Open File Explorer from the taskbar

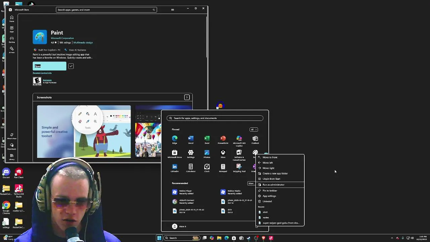tap(219, 238)
